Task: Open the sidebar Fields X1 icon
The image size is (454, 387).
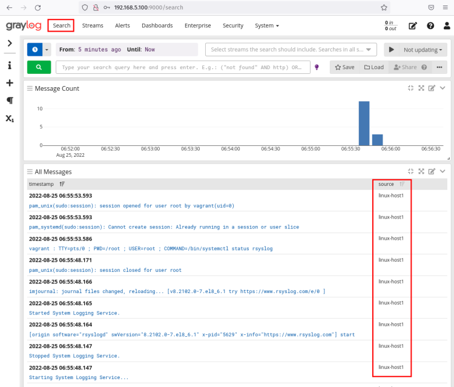Action: point(10,119)
